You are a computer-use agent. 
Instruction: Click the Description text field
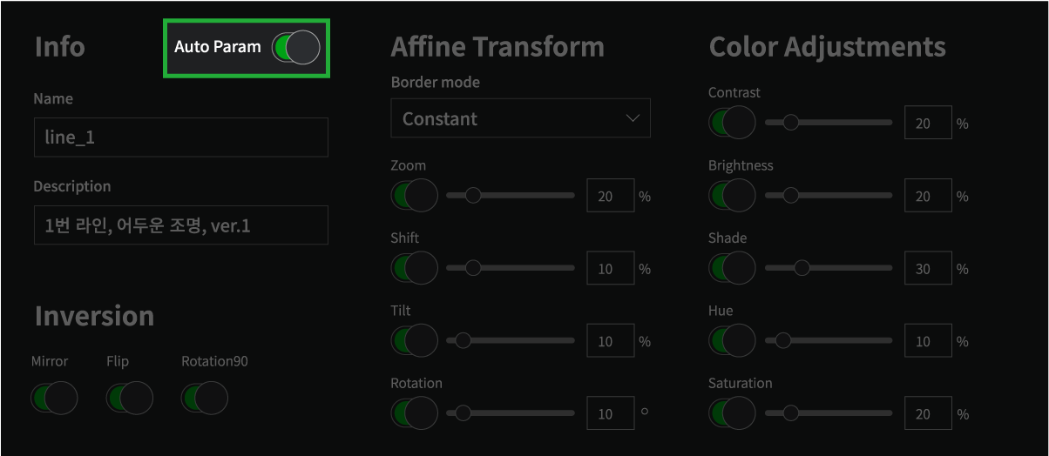tap(181, 225)
